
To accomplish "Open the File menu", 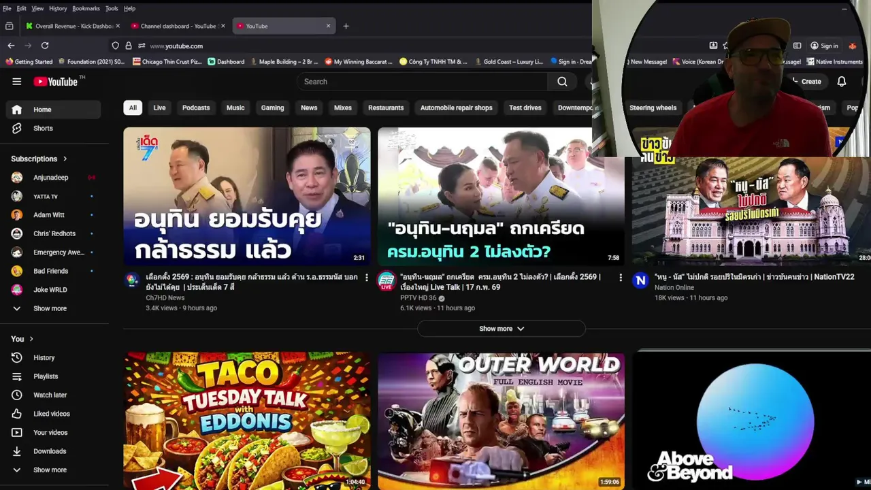I will 7,8.
